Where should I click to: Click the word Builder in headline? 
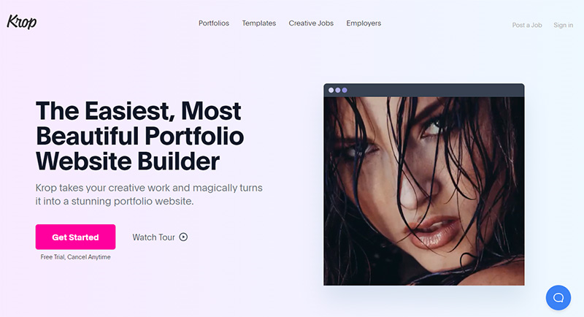point(178,161)
